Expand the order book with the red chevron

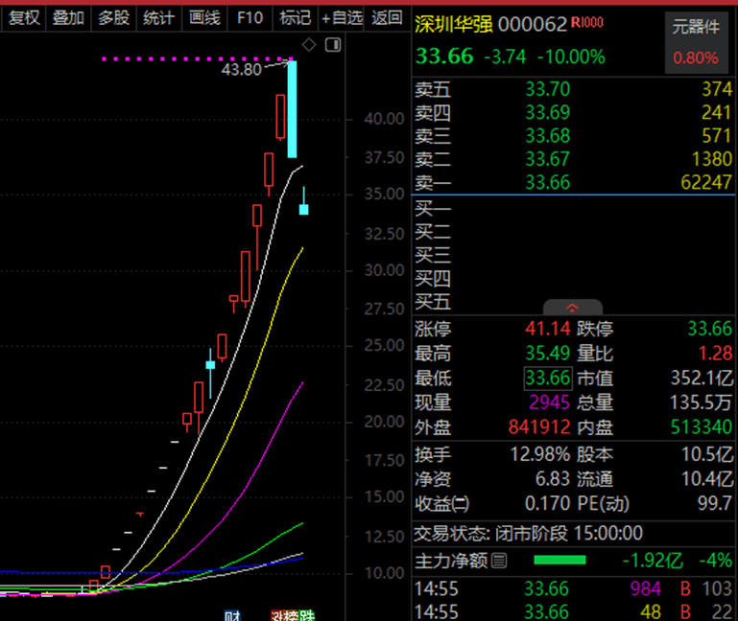(572, 308)
